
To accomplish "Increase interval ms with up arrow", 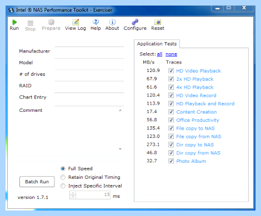I will 73,193.
